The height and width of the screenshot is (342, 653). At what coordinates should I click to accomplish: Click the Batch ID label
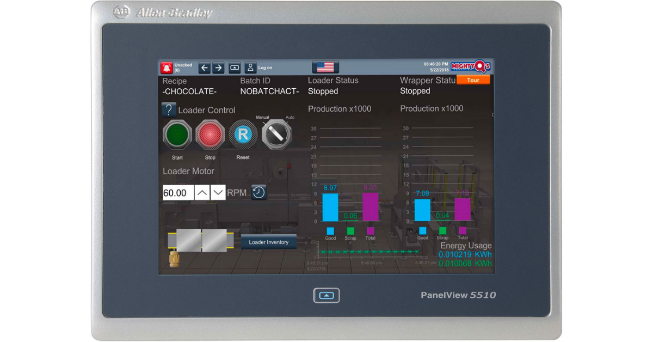[255, 81]
